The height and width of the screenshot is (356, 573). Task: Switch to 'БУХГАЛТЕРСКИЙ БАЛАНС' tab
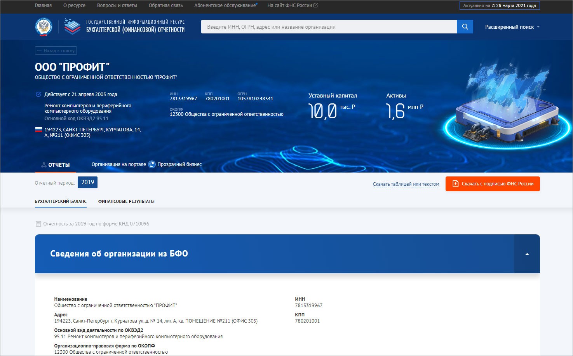pos(61,201)
